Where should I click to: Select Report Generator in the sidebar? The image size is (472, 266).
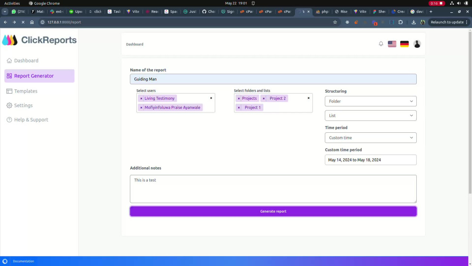point(40,76)
